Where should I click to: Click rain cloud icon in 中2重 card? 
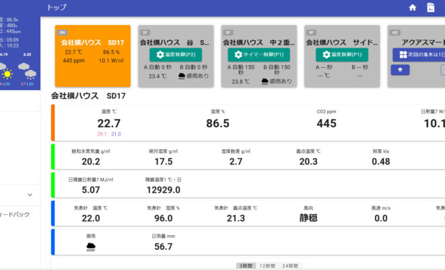[265, 81]
